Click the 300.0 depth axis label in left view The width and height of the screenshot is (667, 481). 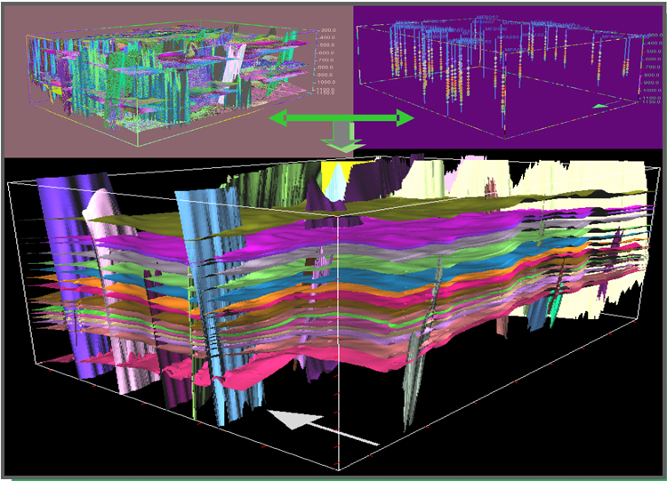(327, 29)
